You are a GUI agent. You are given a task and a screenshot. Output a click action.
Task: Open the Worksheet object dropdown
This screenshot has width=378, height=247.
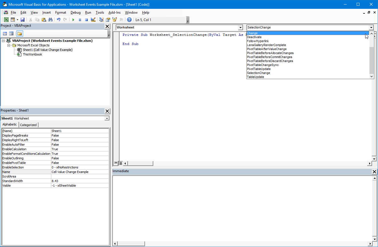(240, 28)
